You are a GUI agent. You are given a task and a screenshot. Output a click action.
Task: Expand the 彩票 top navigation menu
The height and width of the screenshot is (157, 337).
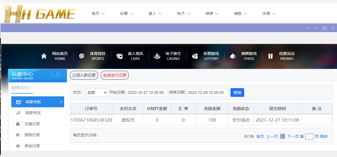pos(126,13)
